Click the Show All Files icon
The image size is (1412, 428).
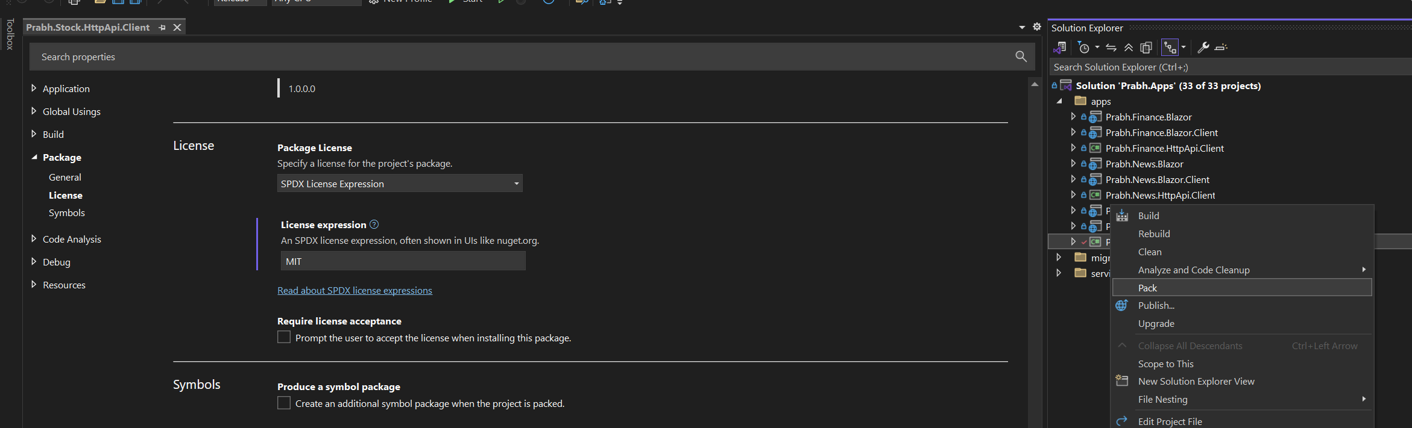[x=1146, y=47]
